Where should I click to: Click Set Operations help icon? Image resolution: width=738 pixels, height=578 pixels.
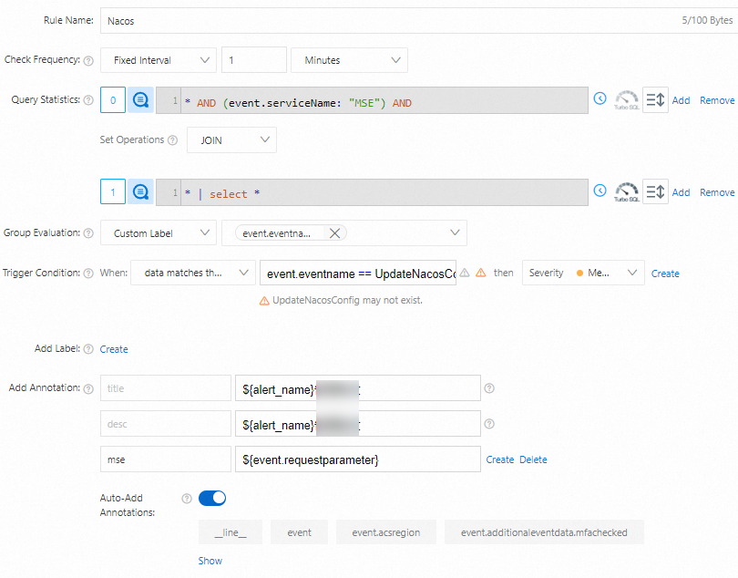(x=173, y=140)
